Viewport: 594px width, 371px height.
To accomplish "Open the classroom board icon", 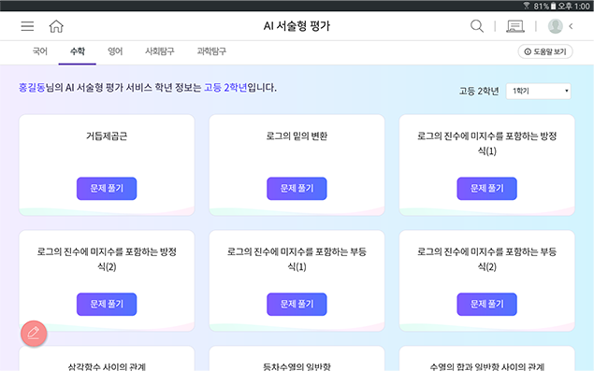I will pyautogui.click(x=515, y=26).
